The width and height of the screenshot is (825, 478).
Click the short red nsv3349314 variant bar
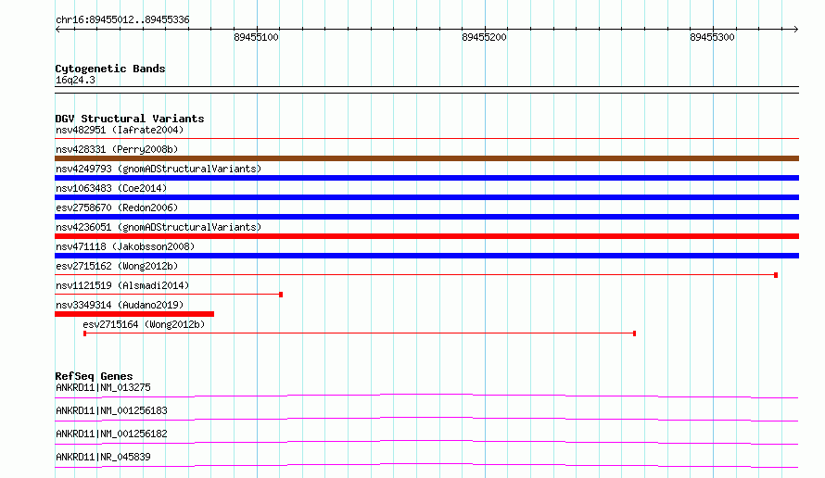(x=134, y=314)
